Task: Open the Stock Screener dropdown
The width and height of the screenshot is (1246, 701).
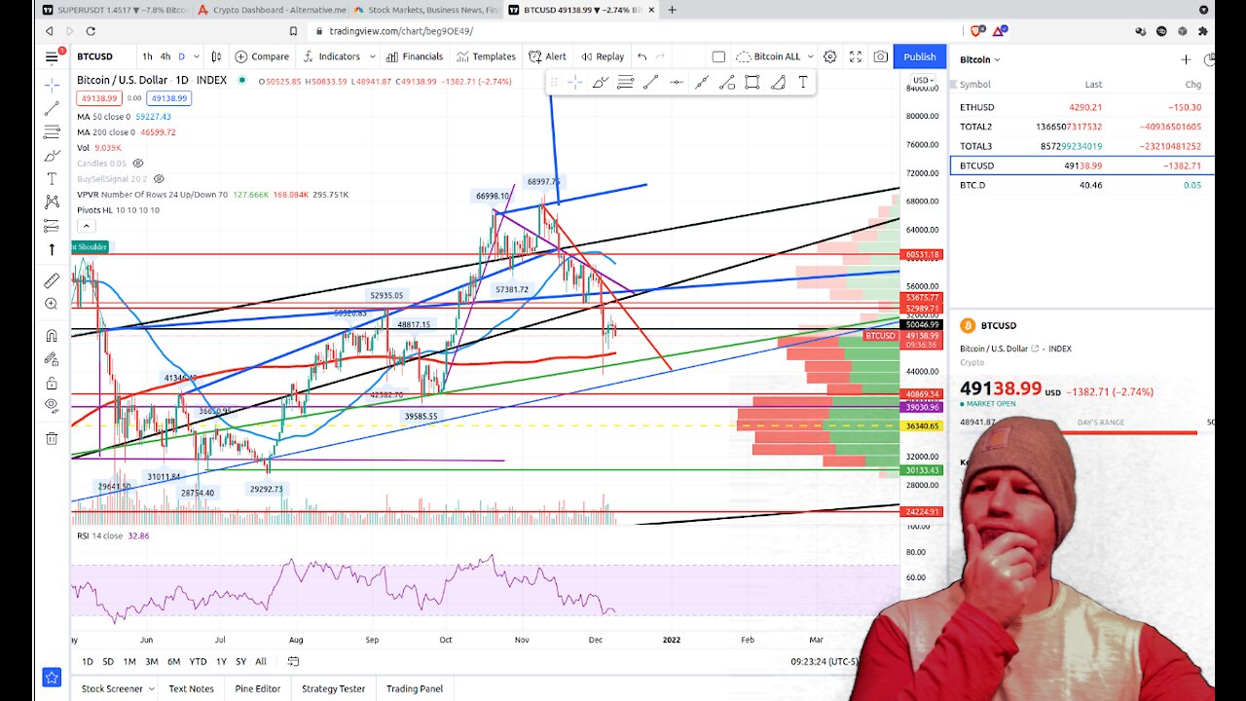Action: (118, 688)
